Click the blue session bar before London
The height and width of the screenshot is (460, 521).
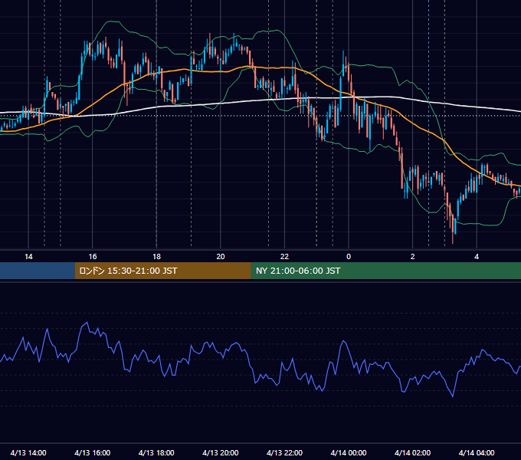click(x=38, y=271)
